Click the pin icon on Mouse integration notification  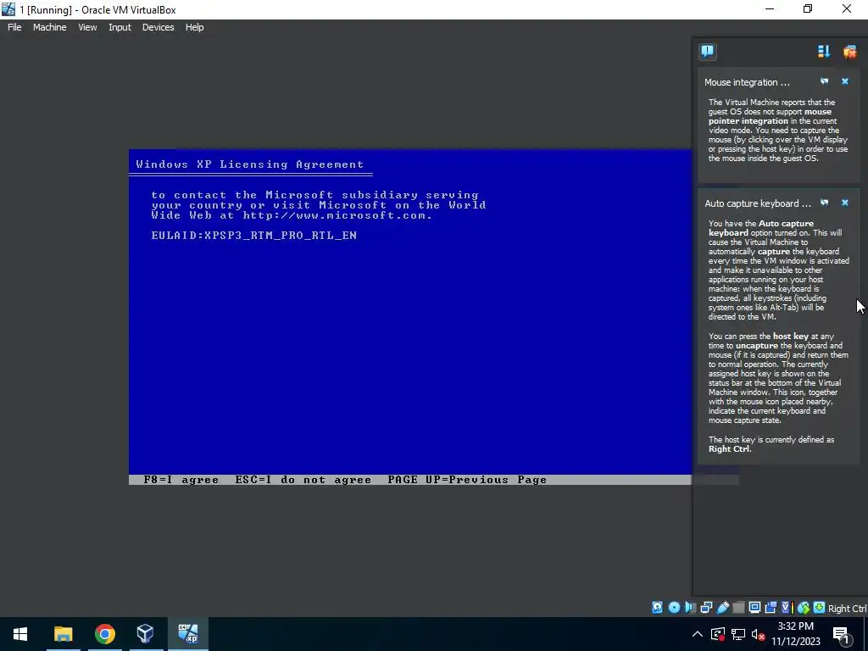(x=824, y=81)
